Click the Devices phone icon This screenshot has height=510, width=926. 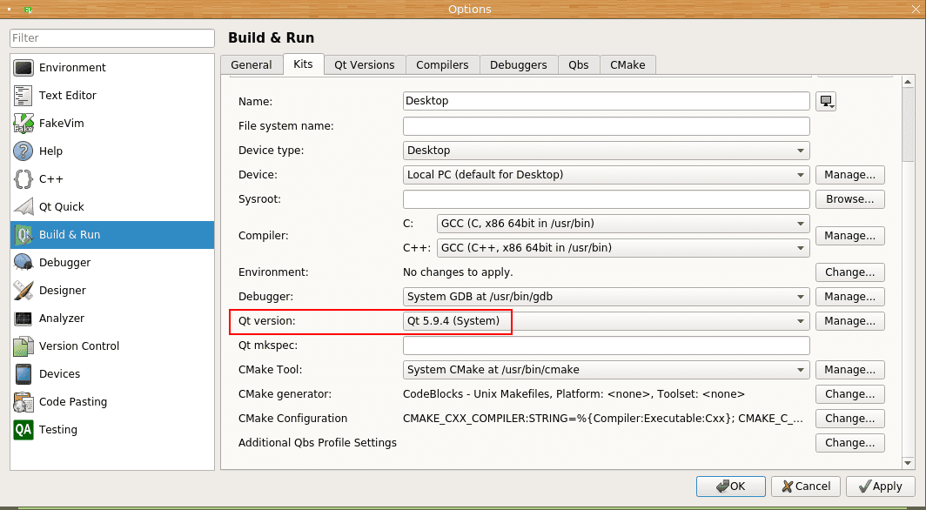coord(23,373)
